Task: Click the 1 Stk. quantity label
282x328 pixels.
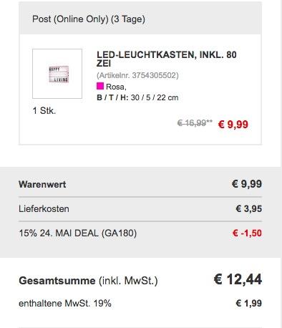Action: [x=44, y=111]
